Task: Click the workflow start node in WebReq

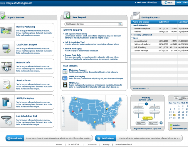Action: [x=146, y=104]
